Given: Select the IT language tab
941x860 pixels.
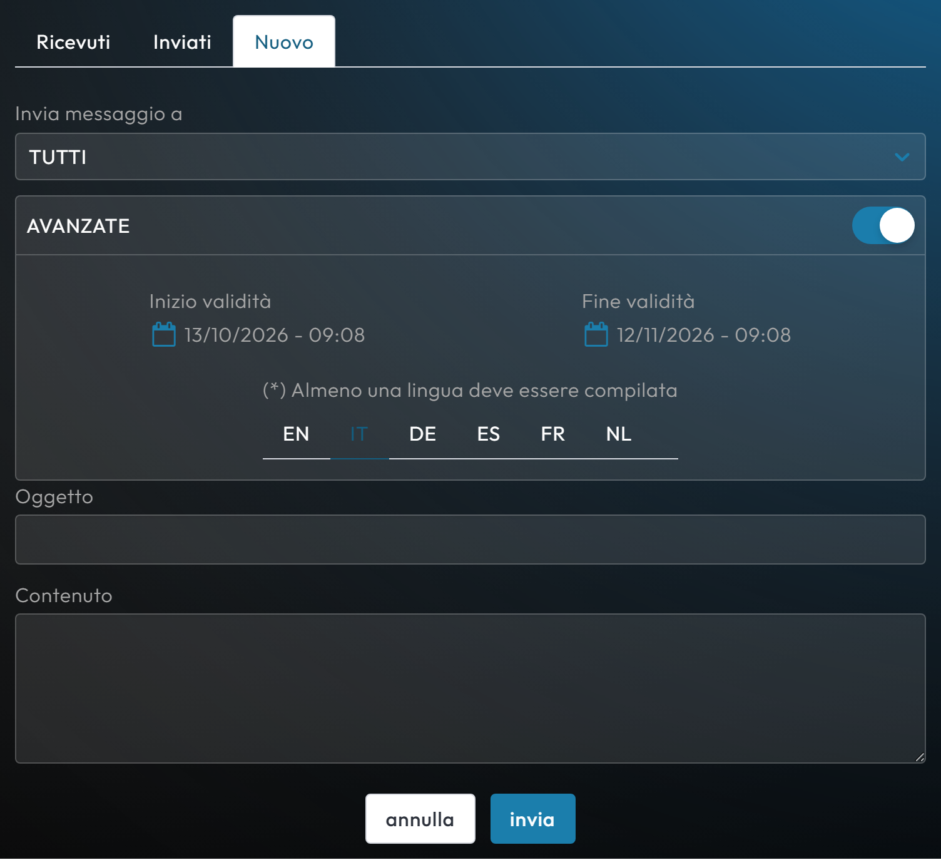Looking at the screenshot, I should (x=359, y=434).
